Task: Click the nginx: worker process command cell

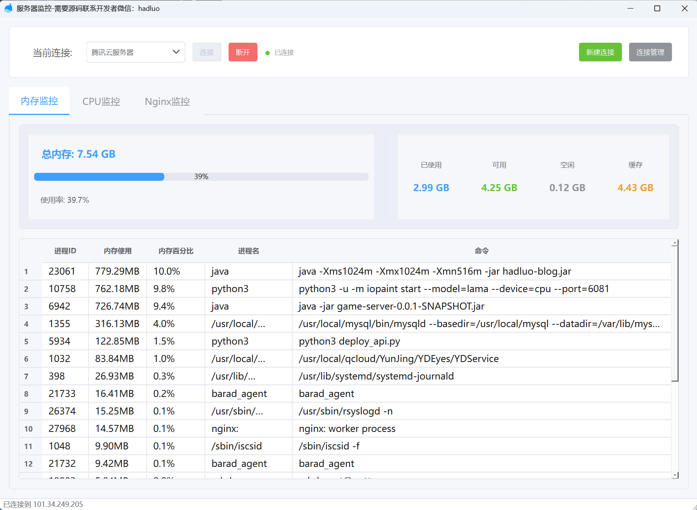Action: pos(482,428)
